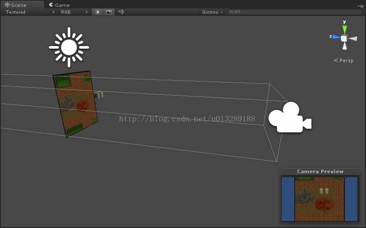This screenshot has width=366, height=228.
Task: Open the Textured draw mode dropdown
Action: coord(29,12)
